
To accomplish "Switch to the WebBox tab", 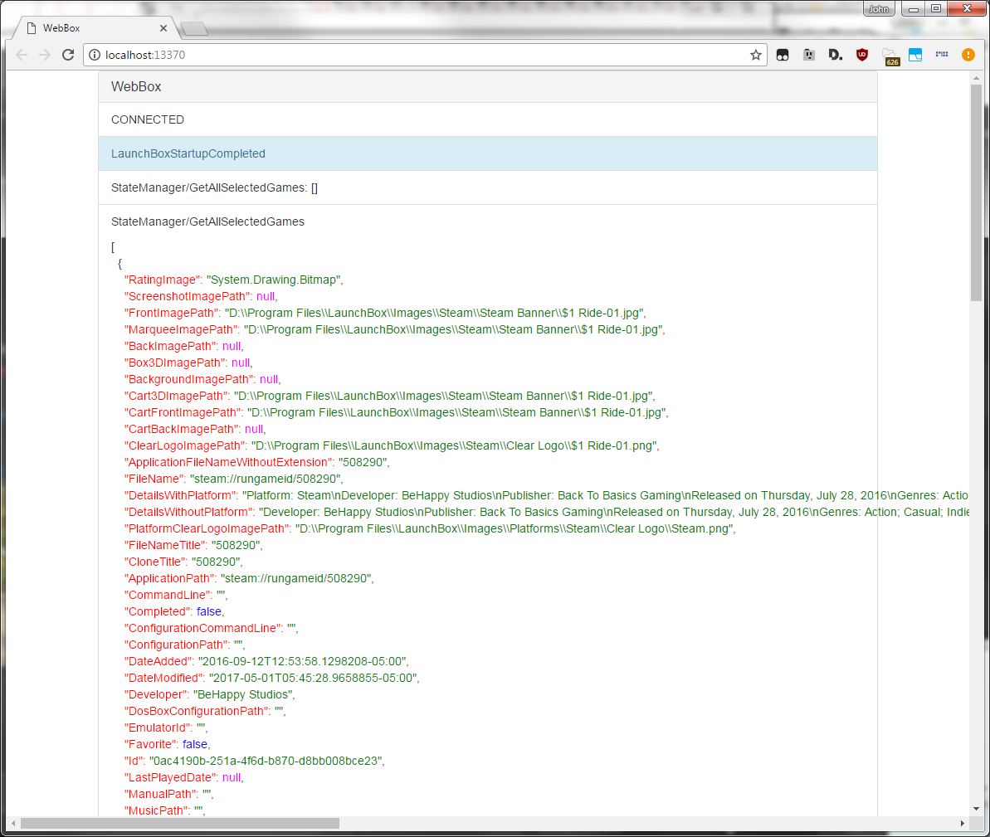I will click(95, 28).
